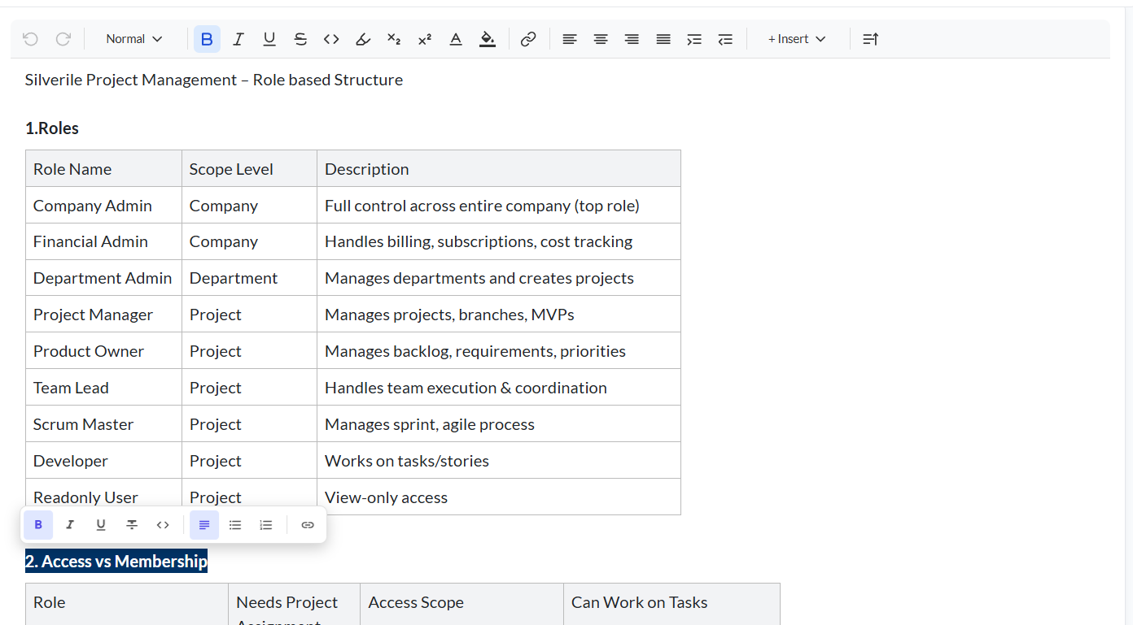The height and width of the screenshot is (625, 1133).
Task: Click Full control across entire company description
Action: (499, 206)
